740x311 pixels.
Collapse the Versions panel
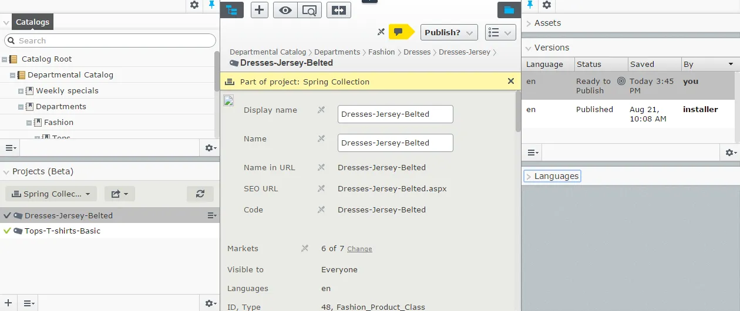[529, 48]
